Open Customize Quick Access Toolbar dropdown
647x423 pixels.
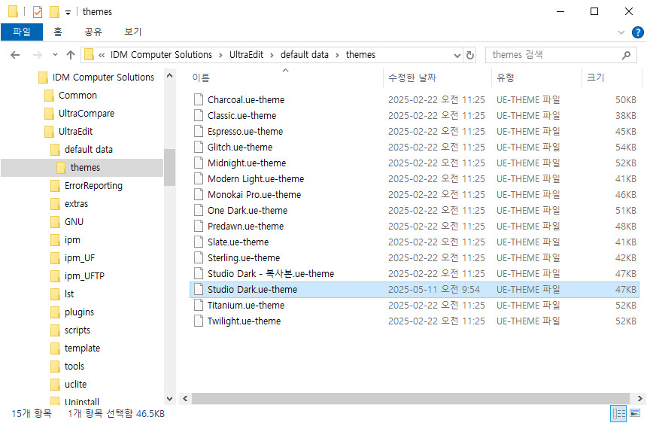click(68, 13)
